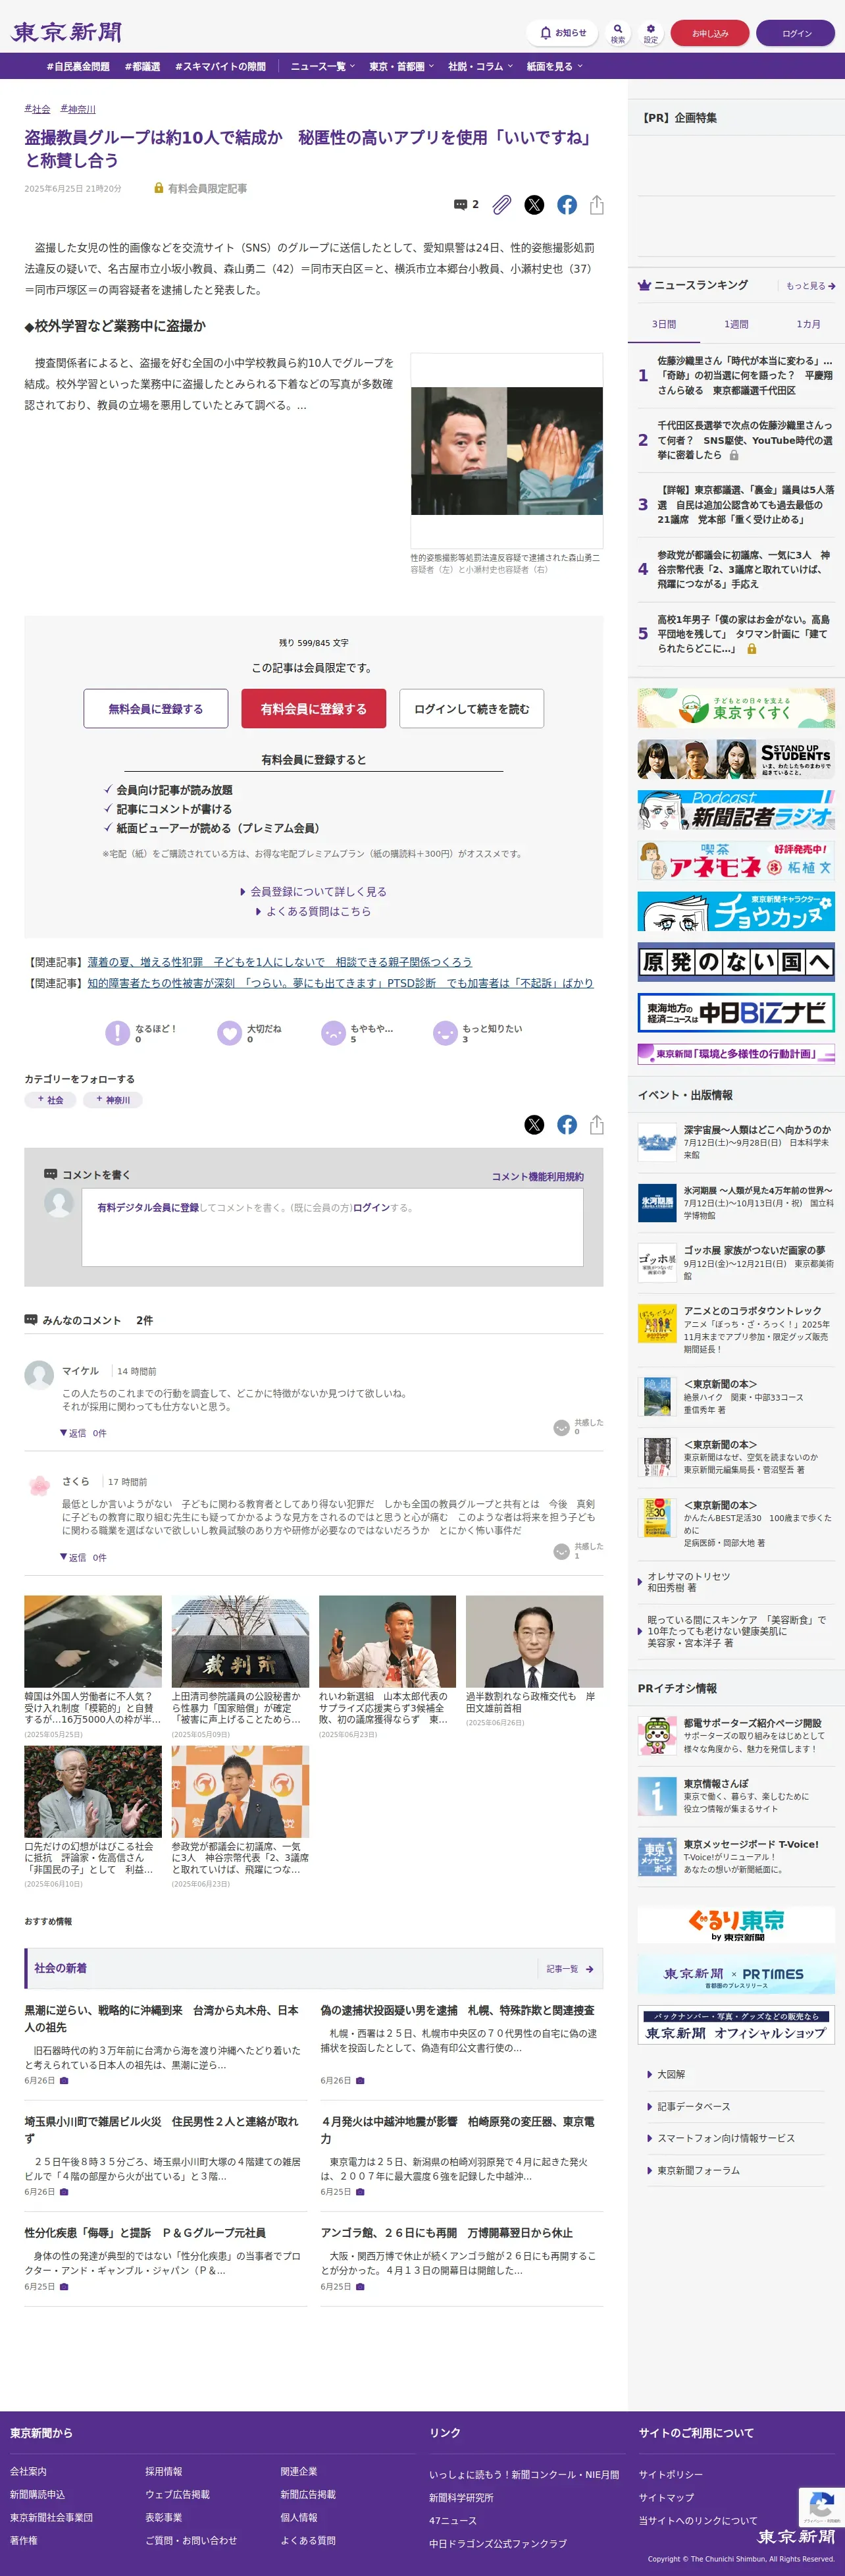Viewport: 845px width, 2576px height.
Task: Click the お申し込み button
Action: 710,33
